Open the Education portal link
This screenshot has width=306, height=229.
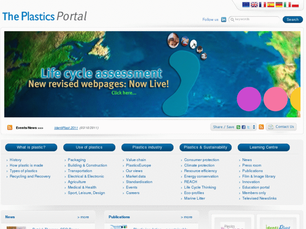pyautogui.click(x=256, y=187)
